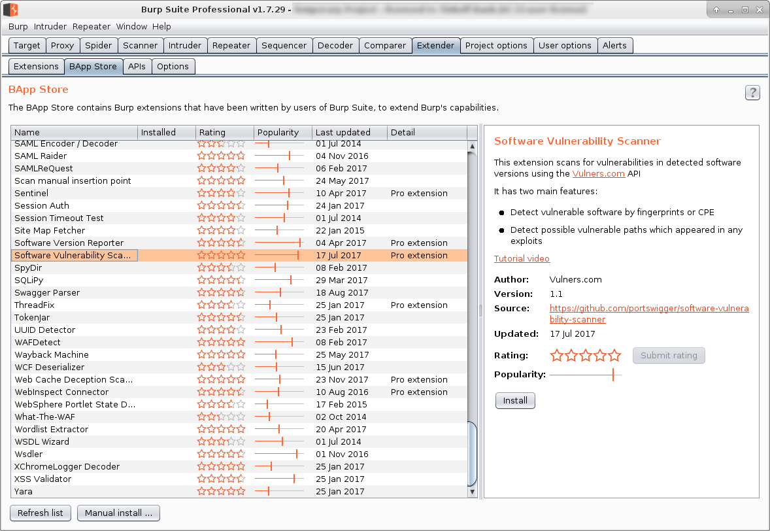Sort the list by Rating column

point(224,132)
